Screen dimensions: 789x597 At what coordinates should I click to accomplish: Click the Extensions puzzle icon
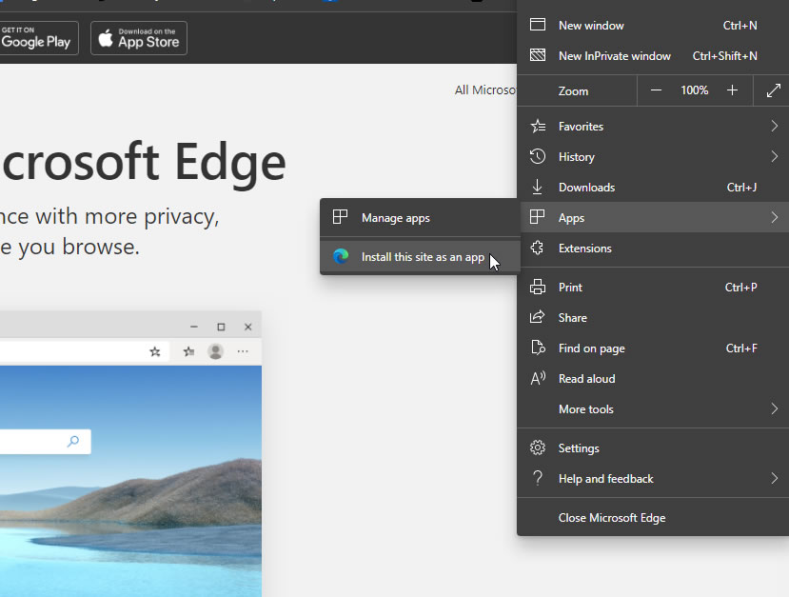538,248
